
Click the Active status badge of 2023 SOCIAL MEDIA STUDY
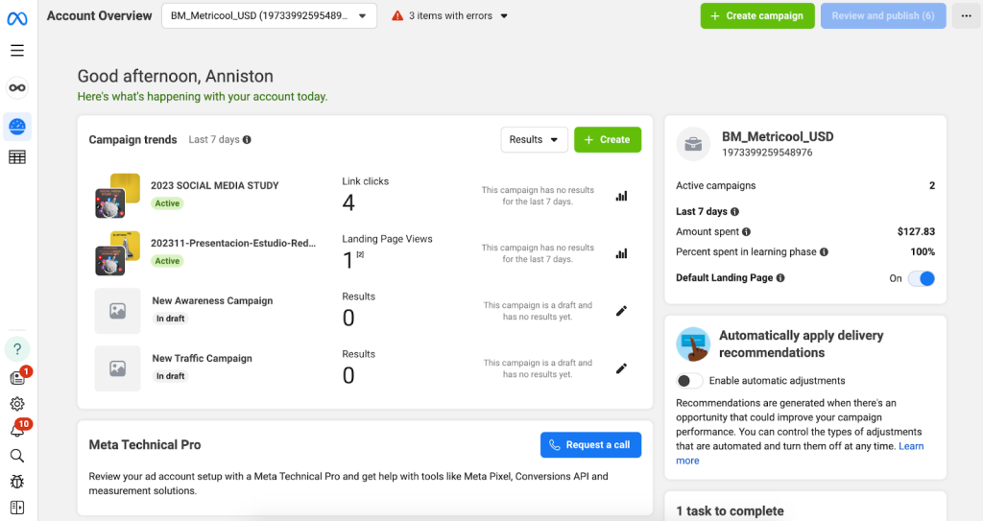coord(167,203)
